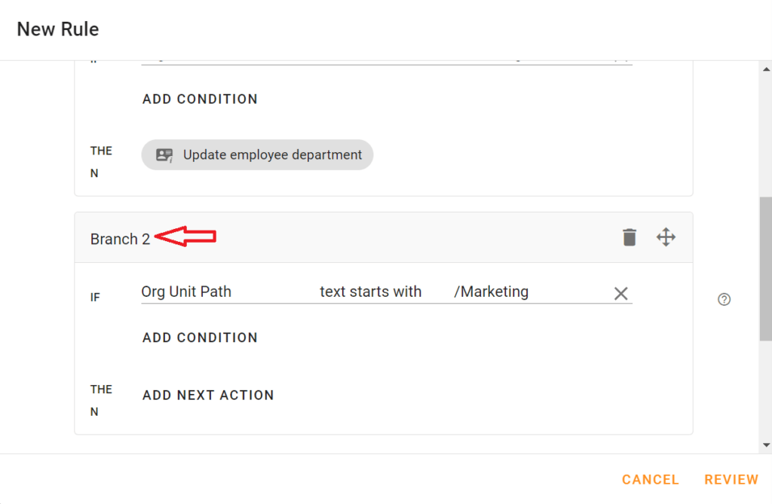Select the Branch 2 section header

[x=119, y=239]
